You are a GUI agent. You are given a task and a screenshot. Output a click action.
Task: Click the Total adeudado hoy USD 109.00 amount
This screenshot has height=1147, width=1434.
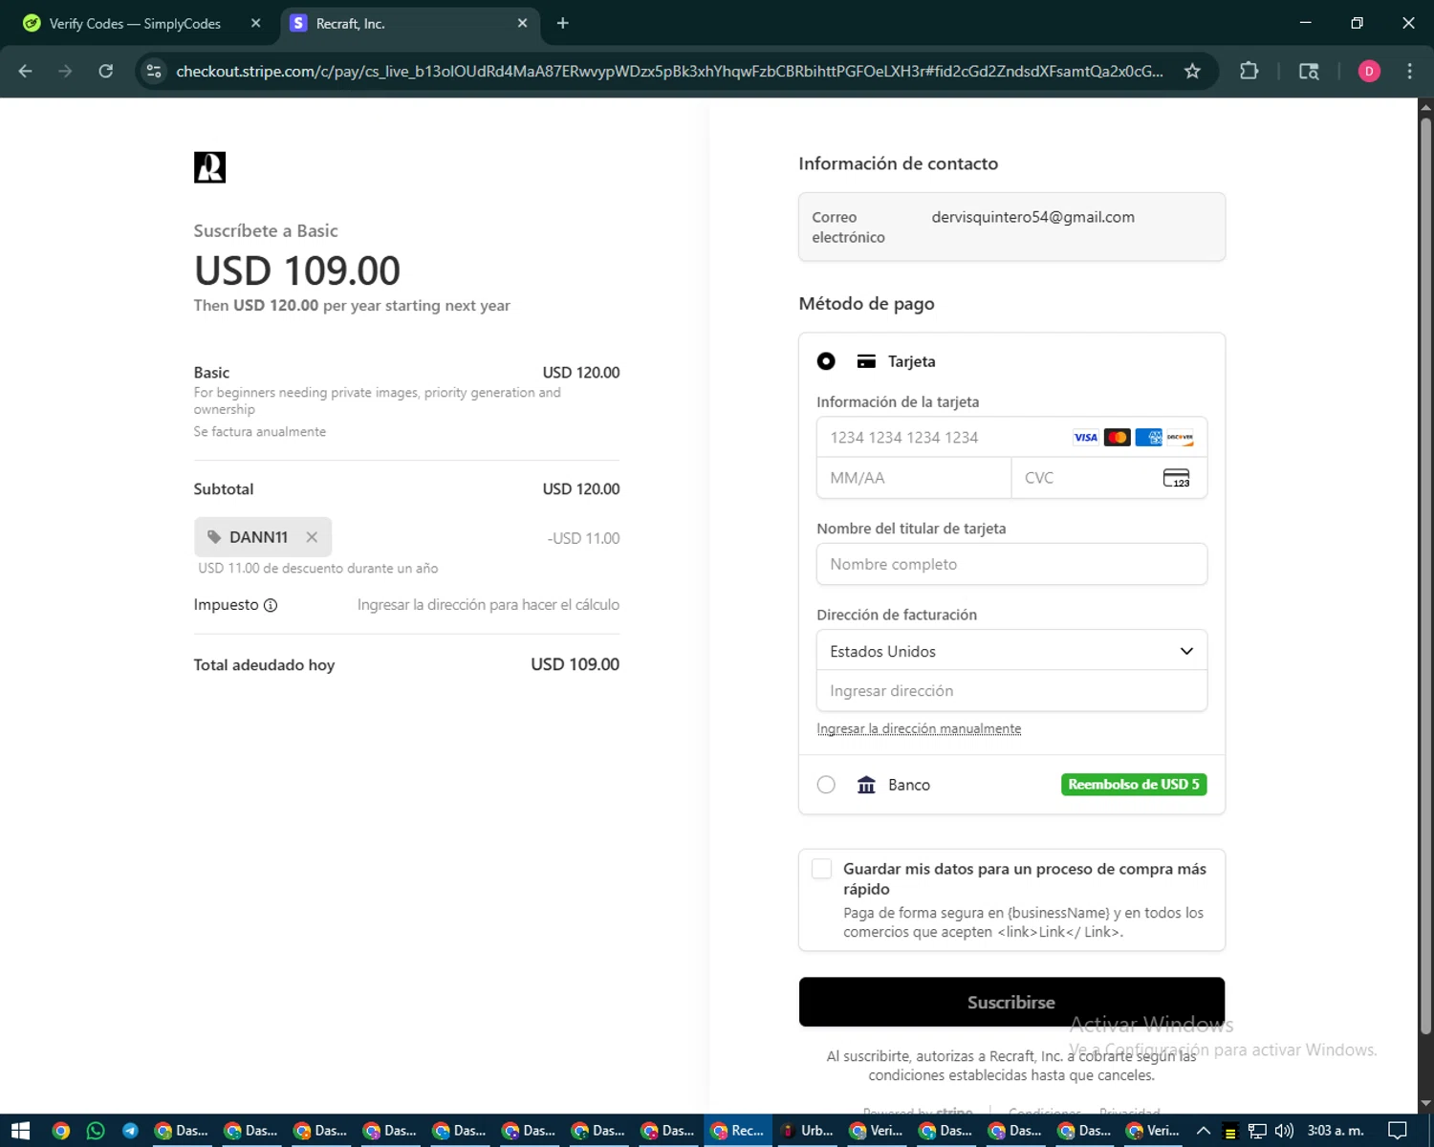[576, 664]
